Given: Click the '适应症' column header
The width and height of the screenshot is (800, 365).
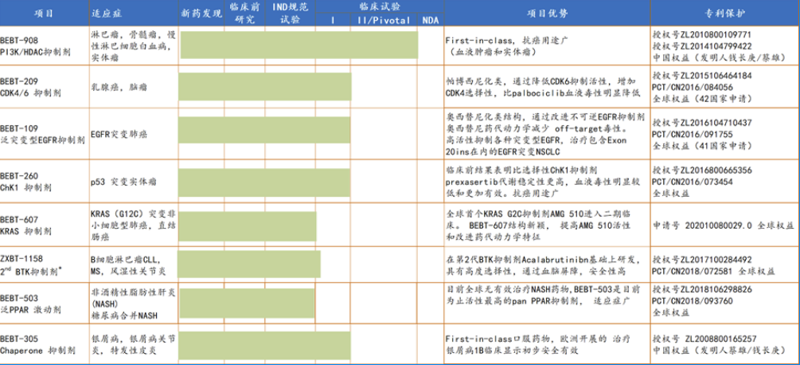Looking at the screenshot, I should coord(107,14).
